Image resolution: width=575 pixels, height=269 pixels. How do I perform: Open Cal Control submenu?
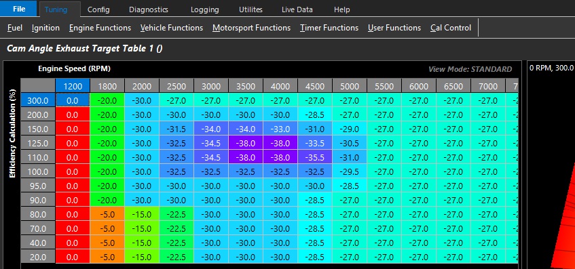click(451, 28)
